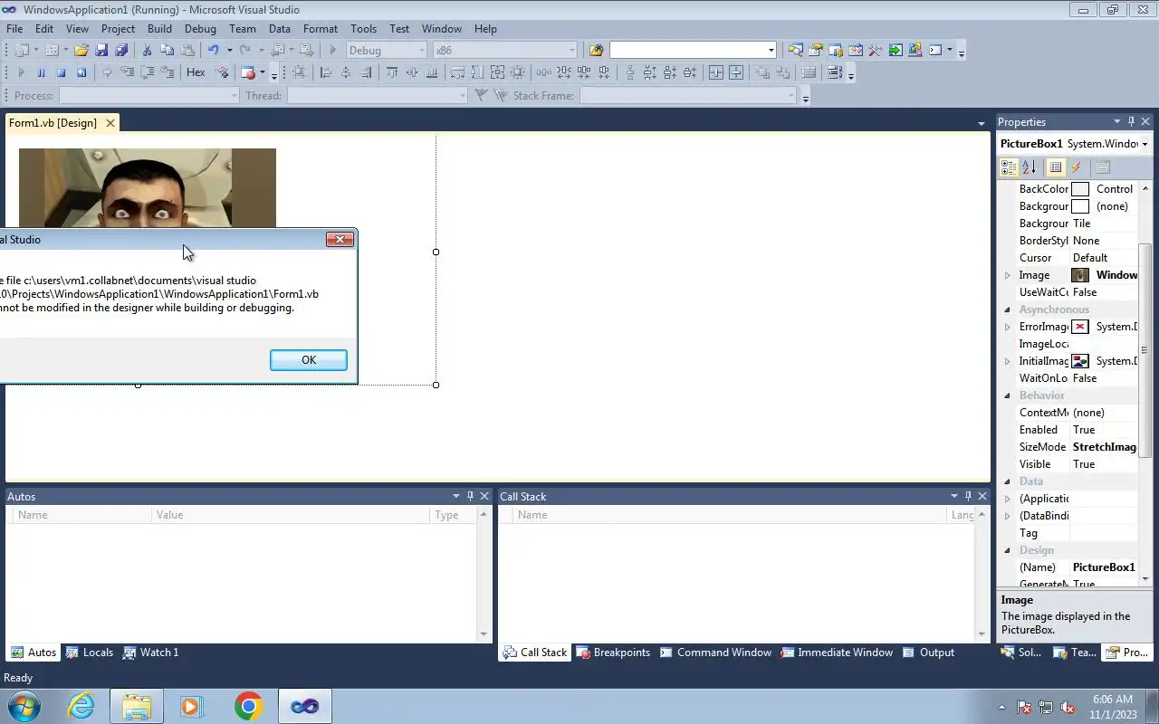
Task: Click the Stop Debugging square icon
Action: 61,72
